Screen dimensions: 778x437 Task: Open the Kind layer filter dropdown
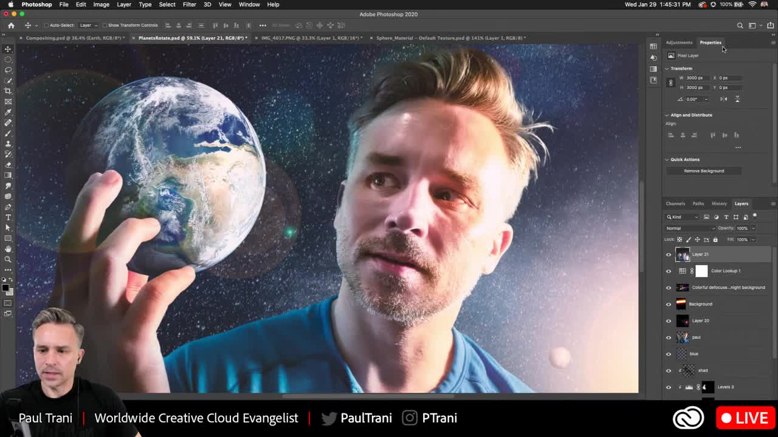coord(683,217)
